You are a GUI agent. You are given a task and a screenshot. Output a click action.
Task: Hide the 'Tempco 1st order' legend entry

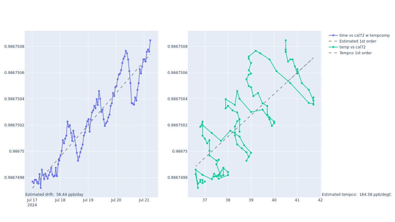(x=355, y=53)
